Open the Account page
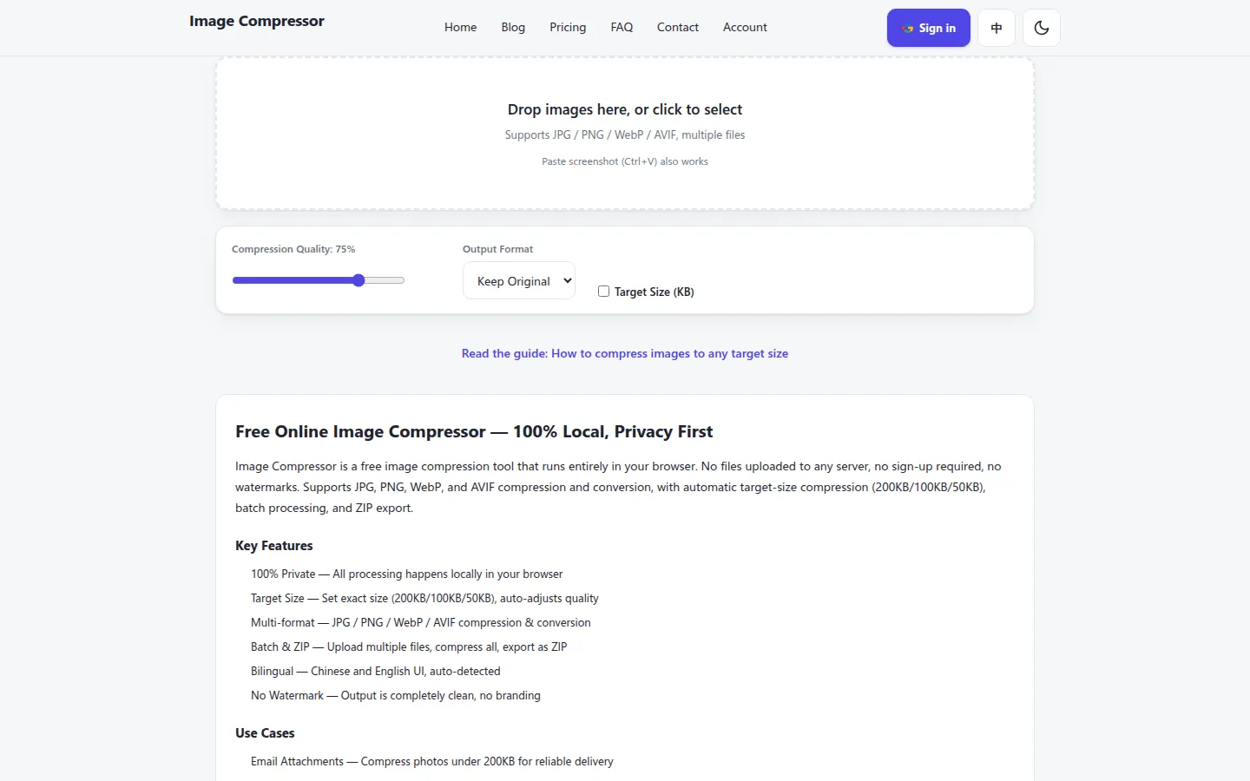Image resolution: width=1250 pixels, height=781 pixels. click(745, 27)
